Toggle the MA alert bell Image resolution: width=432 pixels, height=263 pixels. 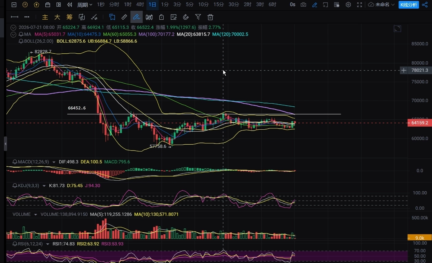(x=21, y=34)
